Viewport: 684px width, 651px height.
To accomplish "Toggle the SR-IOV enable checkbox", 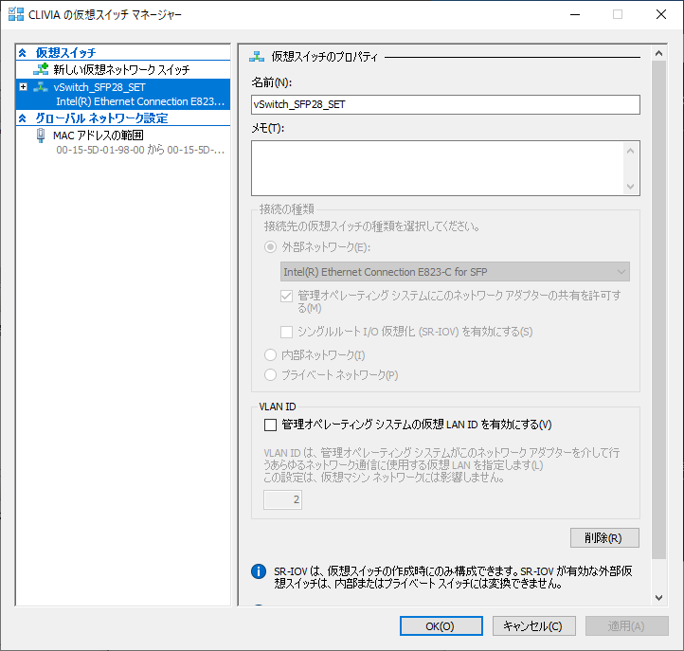I will (x=287, y=332).
